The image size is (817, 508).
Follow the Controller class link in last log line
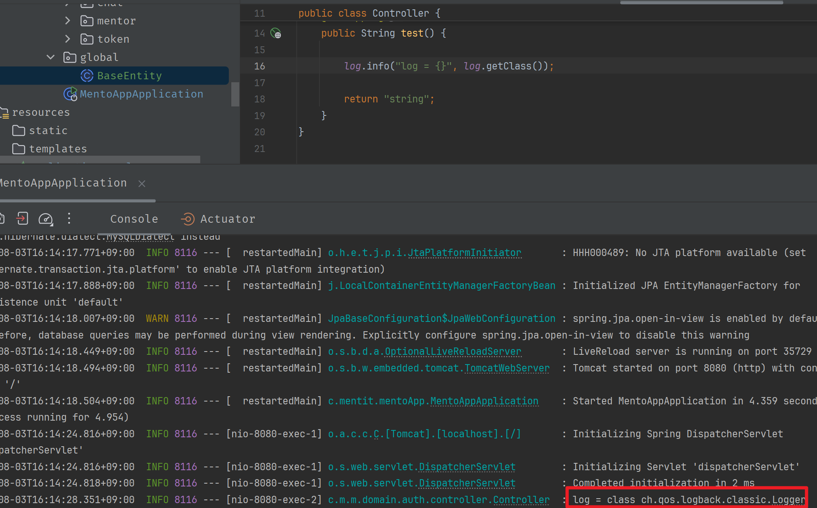coord(521,500)
